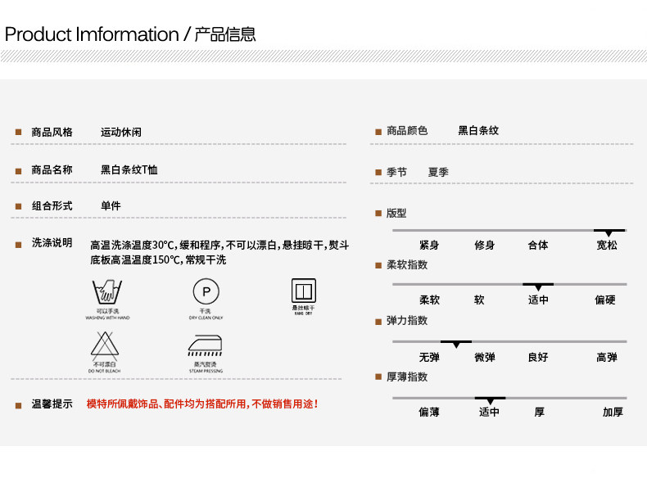This screenshot has width=647, height=478.
Task: Click the 无弹 elasticity option
Action: pyautogui.click(x=429, y=357)
